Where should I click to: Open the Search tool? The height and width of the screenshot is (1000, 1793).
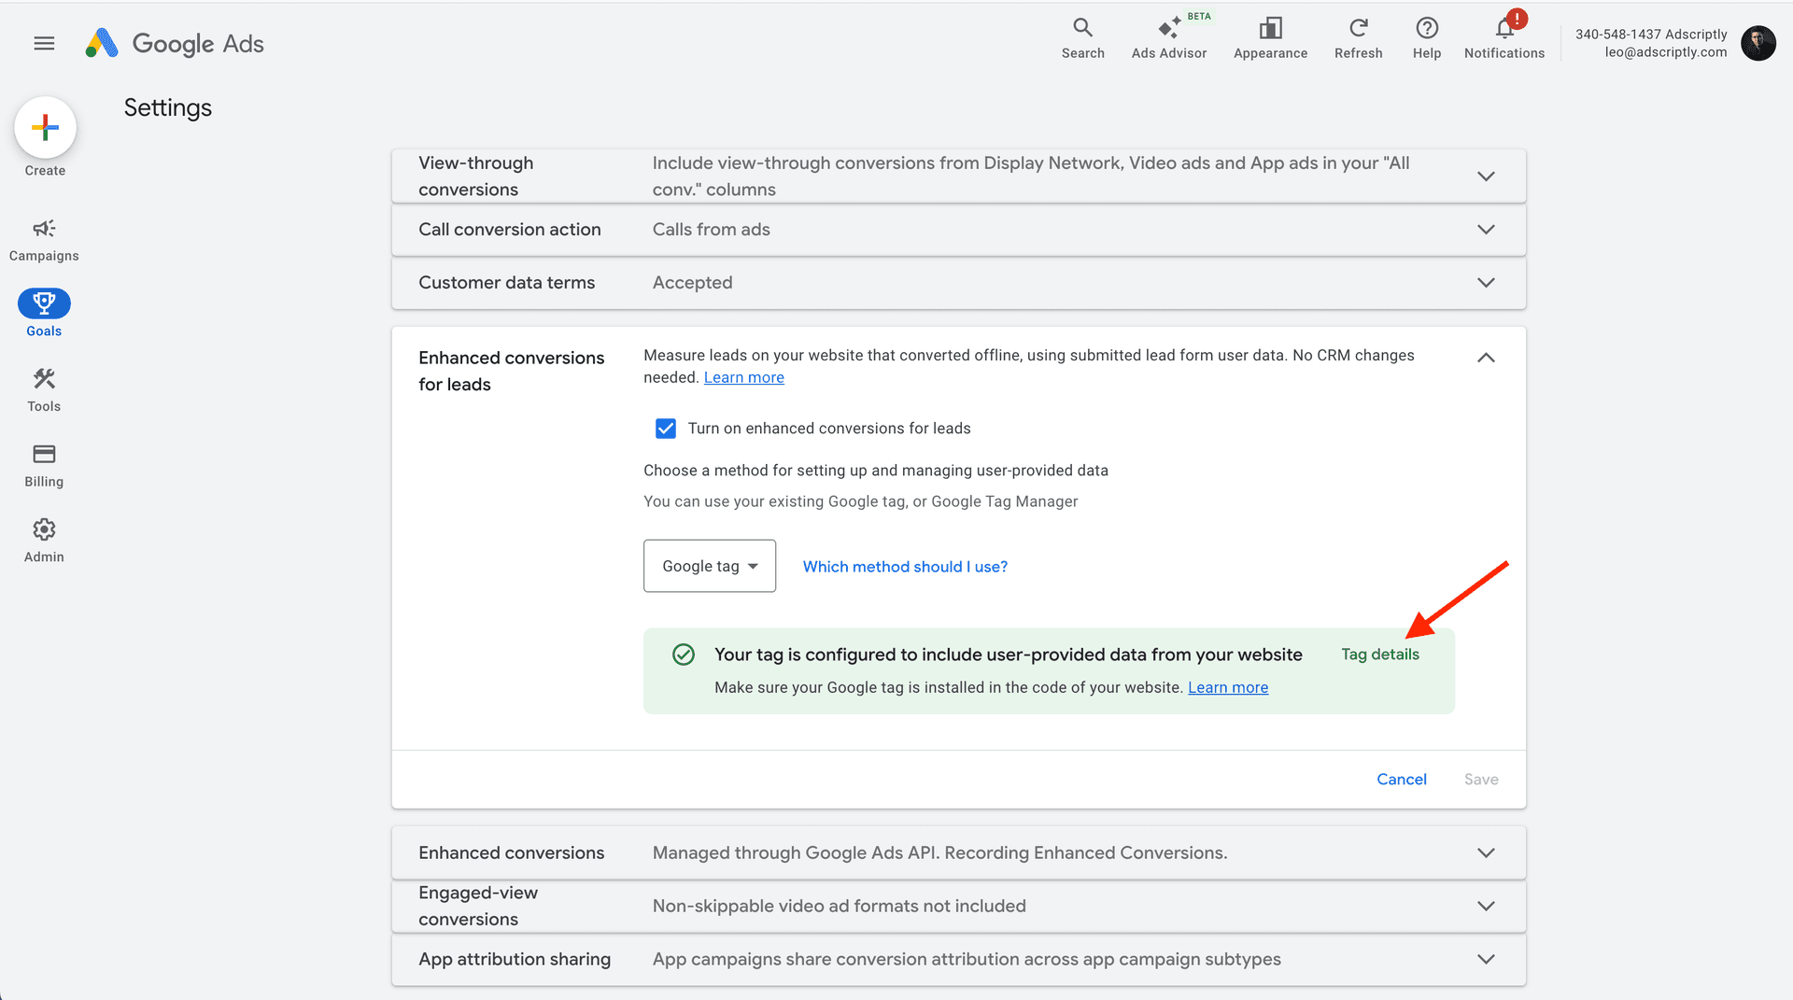[1082, 35]
